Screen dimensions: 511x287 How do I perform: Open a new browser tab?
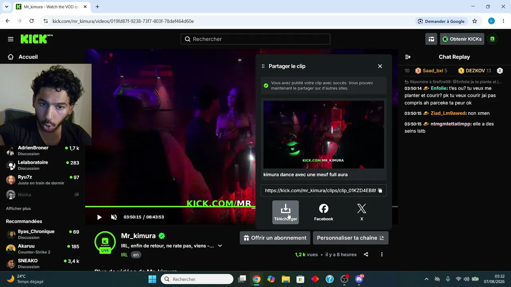pos(97,7)
